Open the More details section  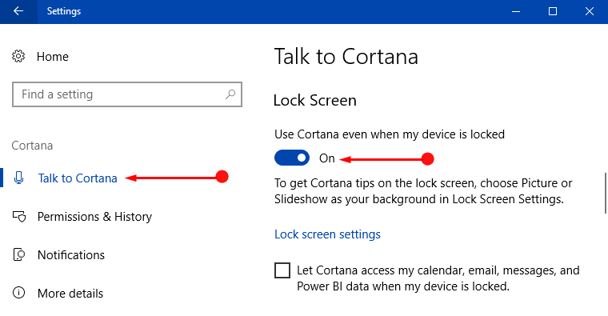click(x=70, y=293)
